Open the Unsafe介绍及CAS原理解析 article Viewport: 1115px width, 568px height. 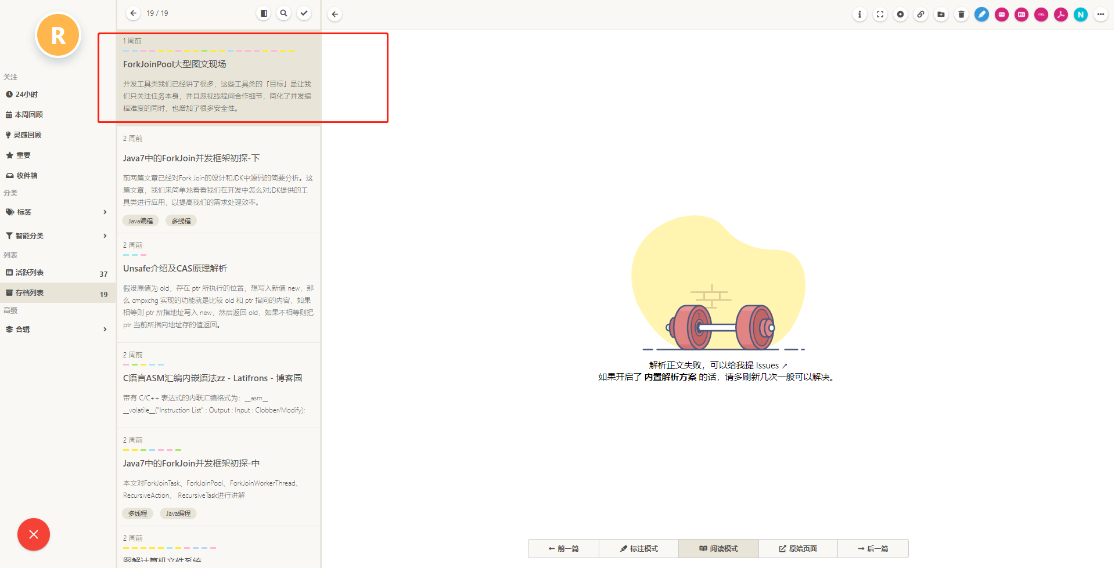174,268
